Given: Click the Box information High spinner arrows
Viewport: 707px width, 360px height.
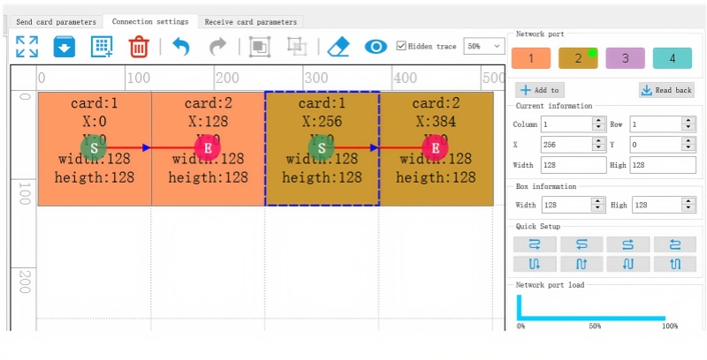Looking at the screenshot, I should [688, 205].
